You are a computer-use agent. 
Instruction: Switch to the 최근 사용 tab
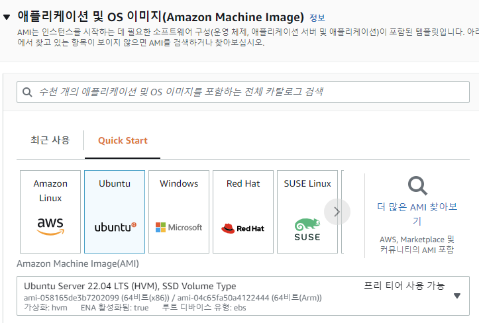[50, 140]
